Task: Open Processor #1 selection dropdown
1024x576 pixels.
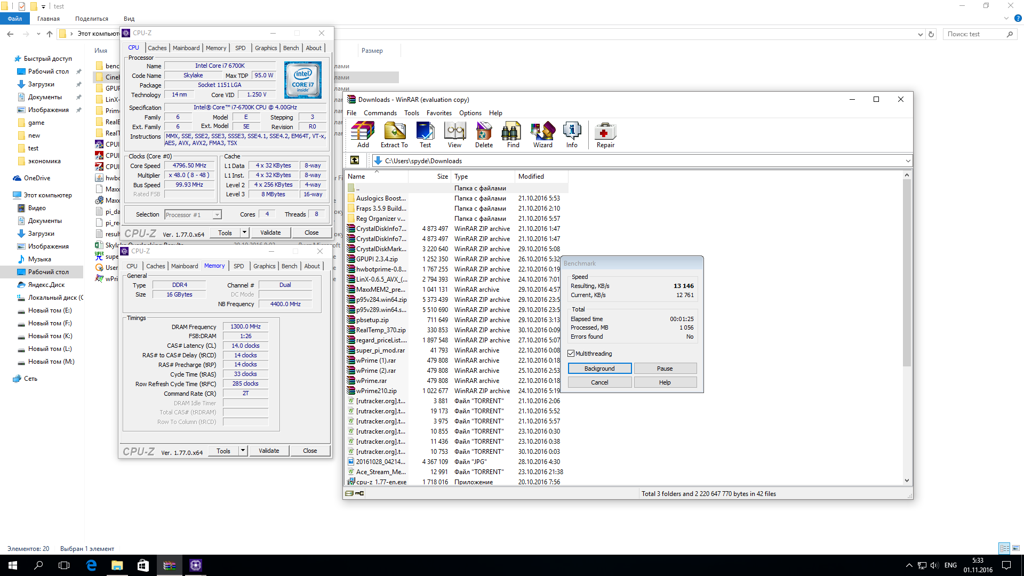Action: 217,215
